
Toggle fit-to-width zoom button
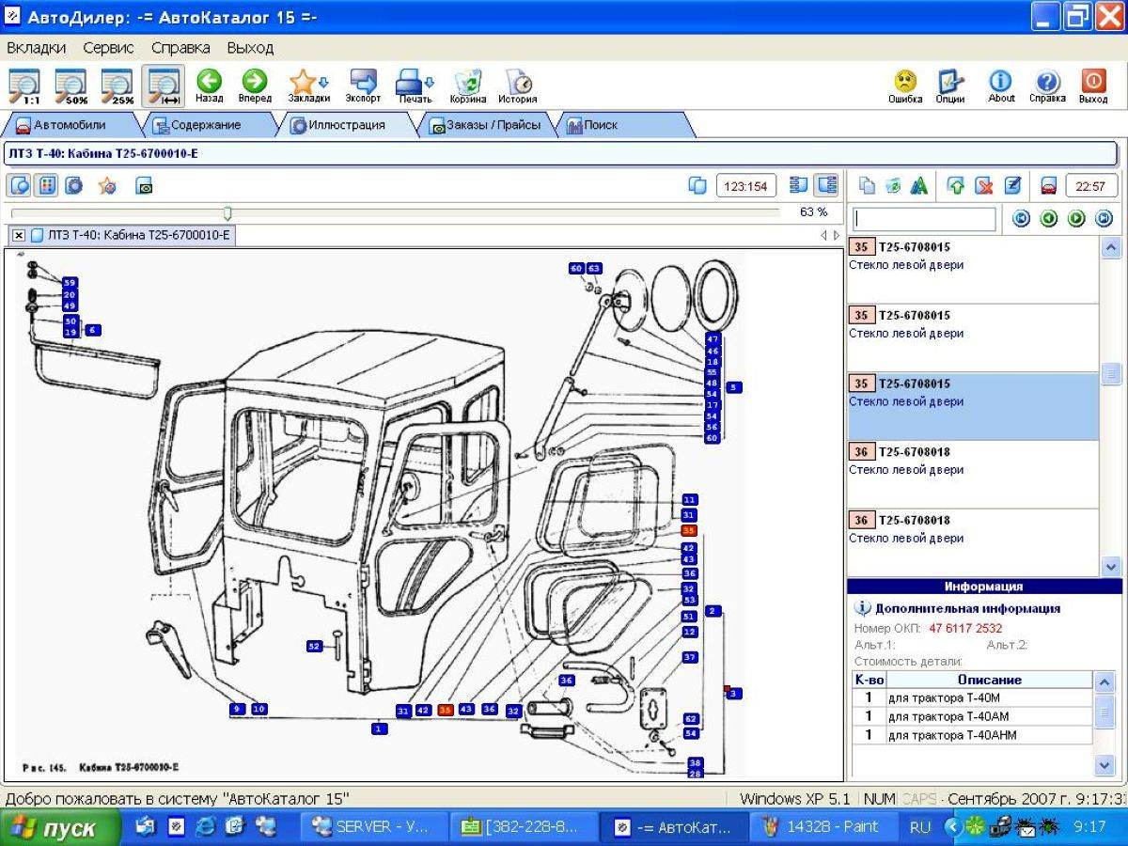(164, 86)
